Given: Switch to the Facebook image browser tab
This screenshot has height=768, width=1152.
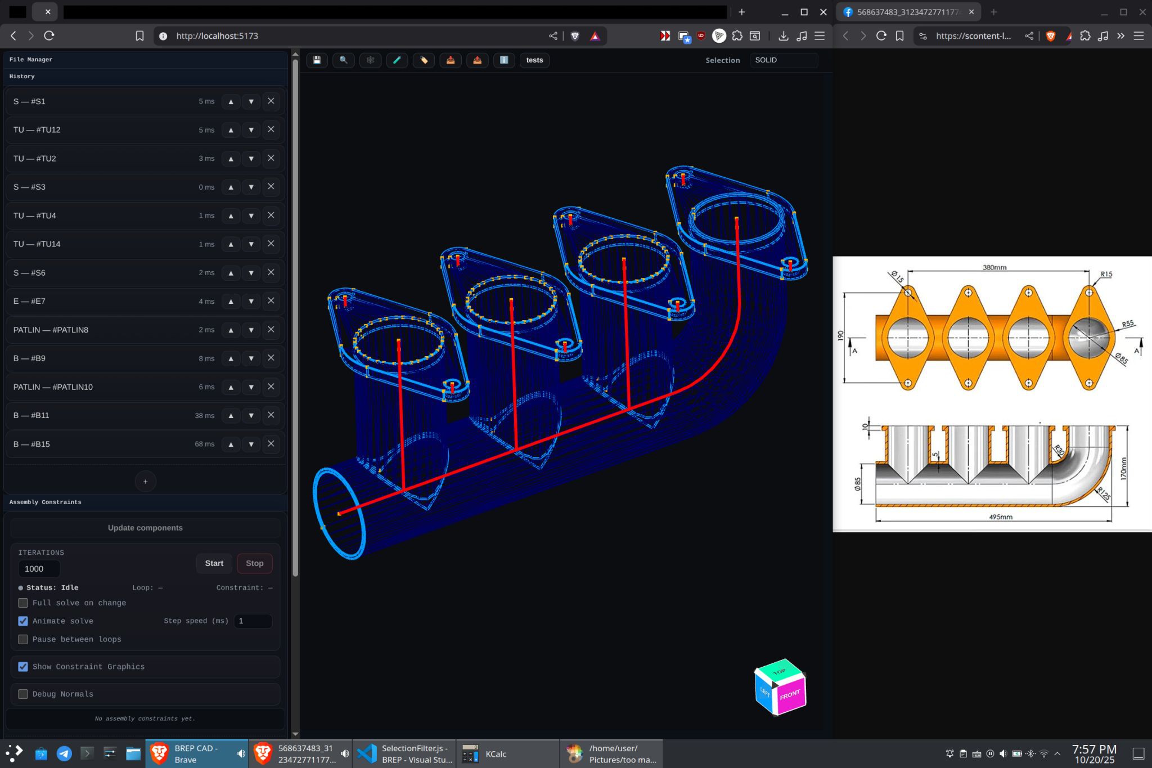Looking at the screenshot, I should (x=907, y=12).
